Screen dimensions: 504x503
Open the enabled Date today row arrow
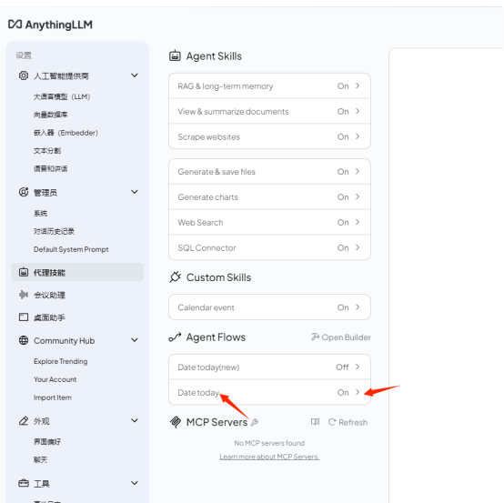point(358,392)
